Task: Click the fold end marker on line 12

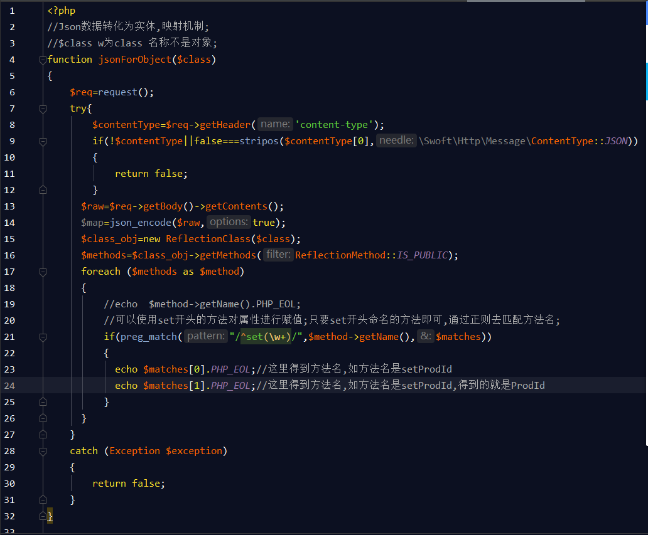Action: click(x=43, y=190)
